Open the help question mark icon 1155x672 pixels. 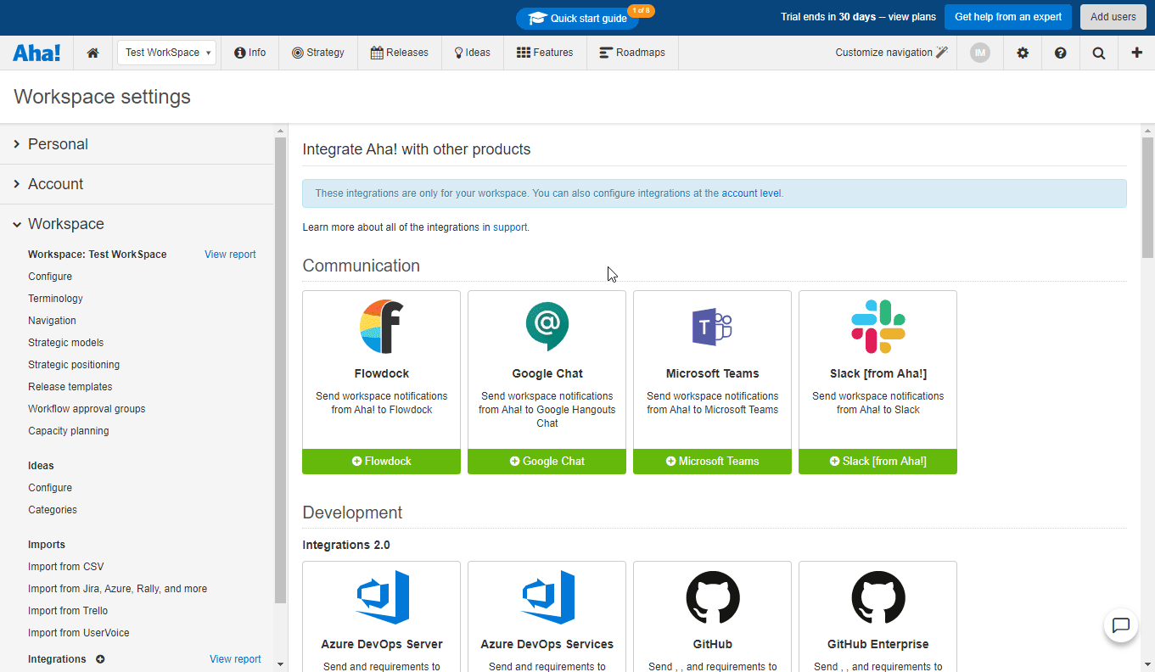pos(1061,53)
